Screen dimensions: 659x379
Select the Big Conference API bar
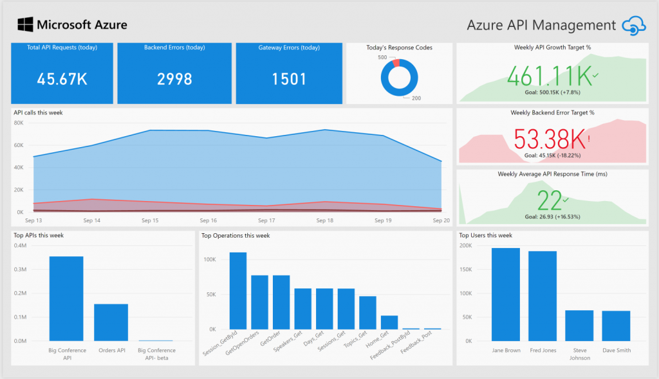(66, 299)
